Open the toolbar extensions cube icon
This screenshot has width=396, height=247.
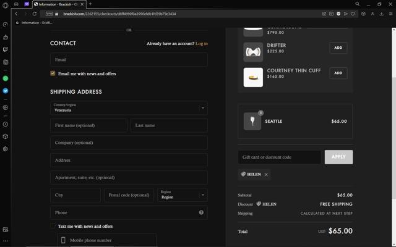click(363, 14)
